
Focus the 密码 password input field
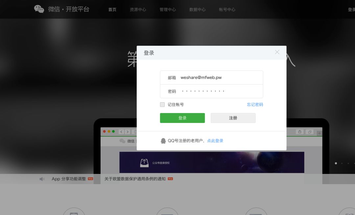[x=211, y=91]
